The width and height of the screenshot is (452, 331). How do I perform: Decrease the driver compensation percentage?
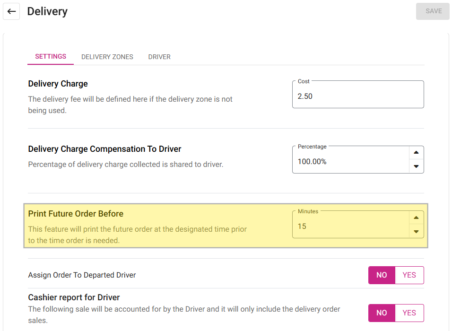coord(416,166)
